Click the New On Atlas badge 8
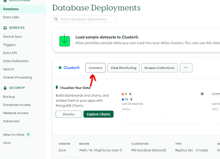 tap(28, 135)
